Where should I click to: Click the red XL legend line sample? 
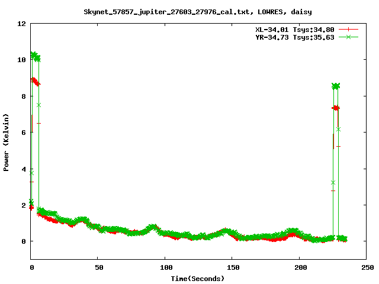pyautogui.click(x=348, y=30)
